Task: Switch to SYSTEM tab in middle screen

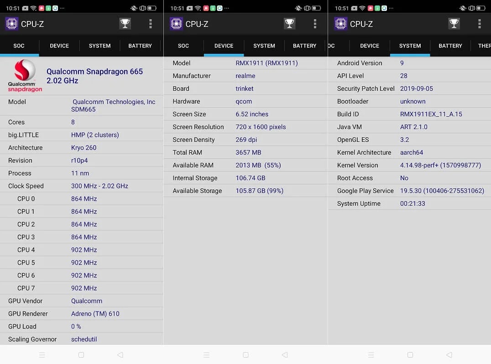Action: [264, 46]
